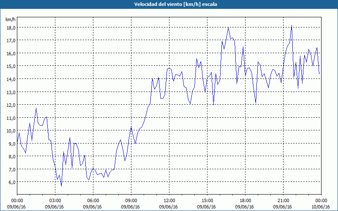This screenshot has width=338, height=211.
Task: Click the '18:00' time axis label
Action: tap(245, 201)
